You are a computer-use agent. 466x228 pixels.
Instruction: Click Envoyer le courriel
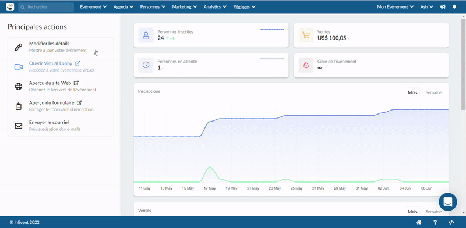pos(49,122)
